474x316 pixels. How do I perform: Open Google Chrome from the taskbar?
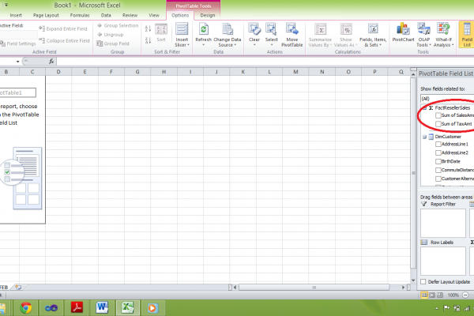(x=26, y=307)
